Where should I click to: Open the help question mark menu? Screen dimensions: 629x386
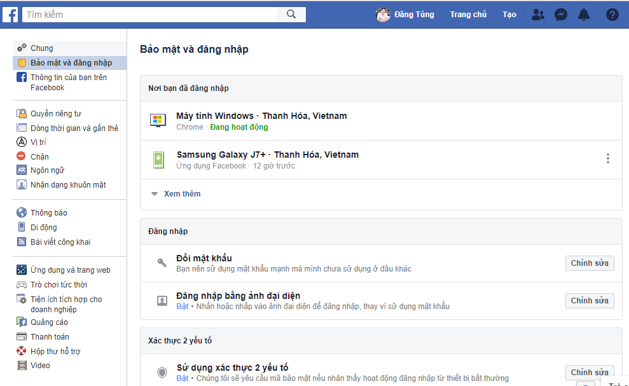[612, 15]
